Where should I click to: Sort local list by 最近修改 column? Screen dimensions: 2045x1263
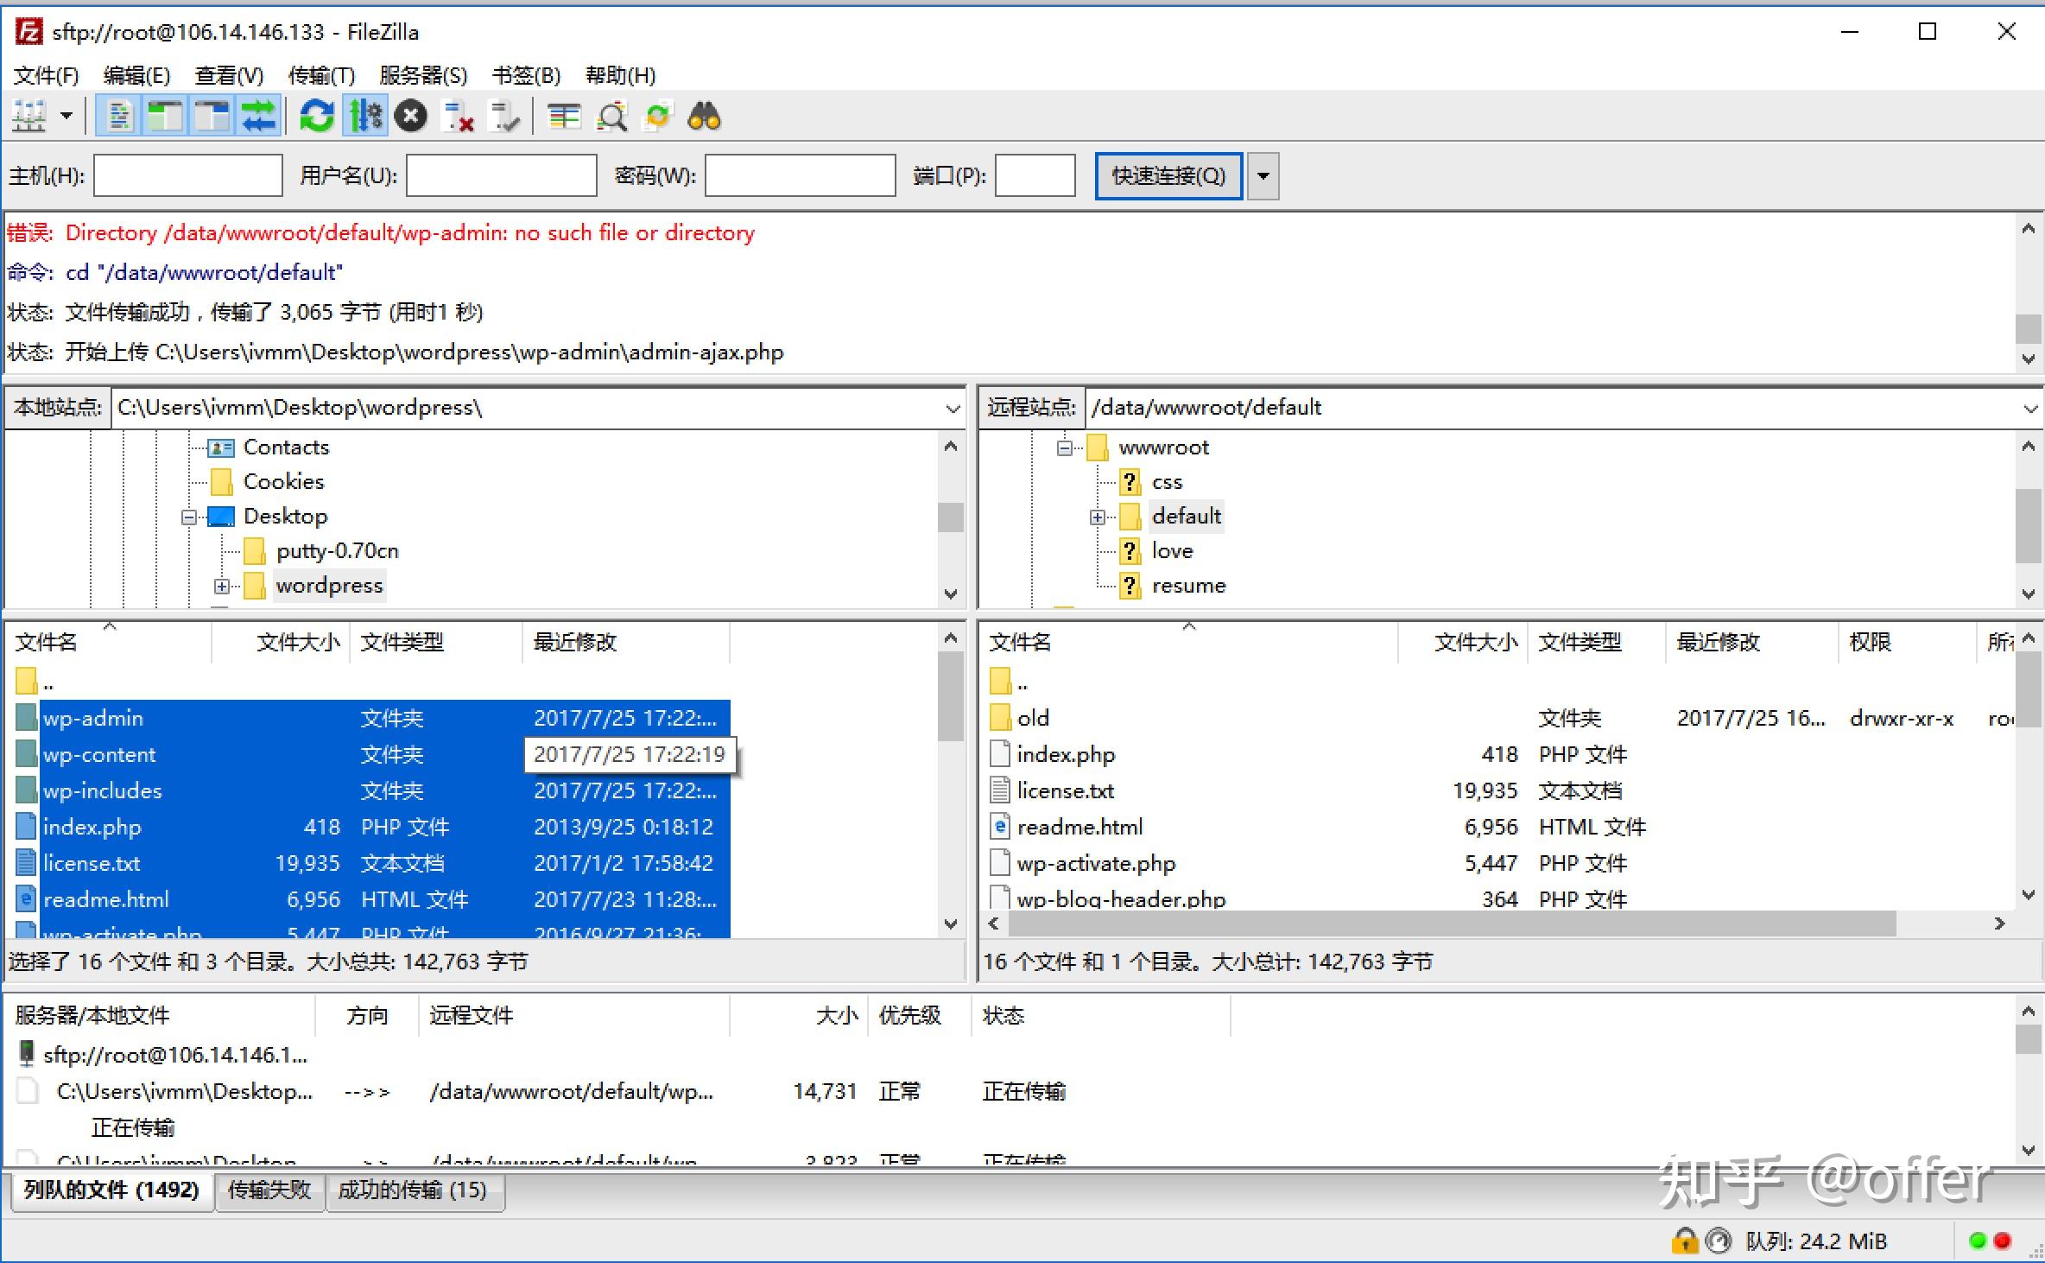[x=626, y=642]
